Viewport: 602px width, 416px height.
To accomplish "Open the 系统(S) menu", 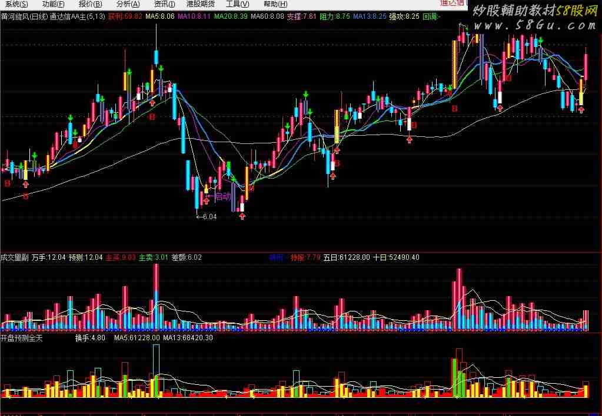I will 16,4.
